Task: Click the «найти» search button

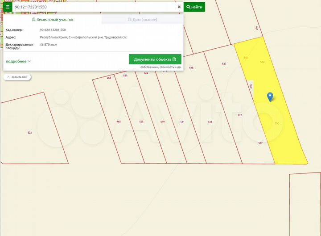Action: coord(194,7)
